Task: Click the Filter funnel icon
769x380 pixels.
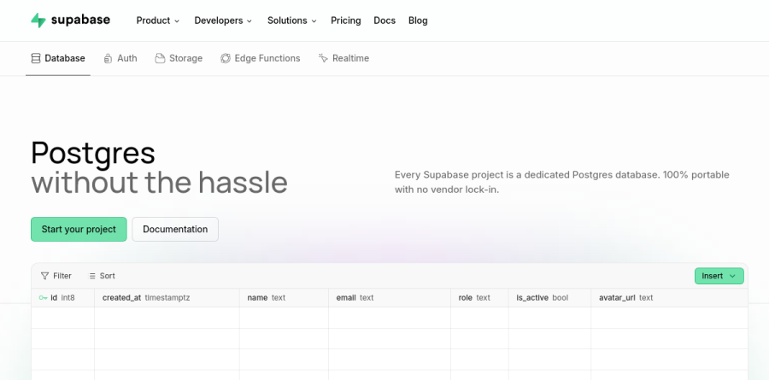Action: tap(45, 276)
